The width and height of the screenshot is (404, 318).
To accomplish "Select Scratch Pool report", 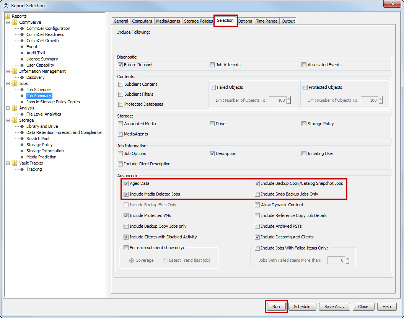I will pyautogui.click(x=37, y=139).
